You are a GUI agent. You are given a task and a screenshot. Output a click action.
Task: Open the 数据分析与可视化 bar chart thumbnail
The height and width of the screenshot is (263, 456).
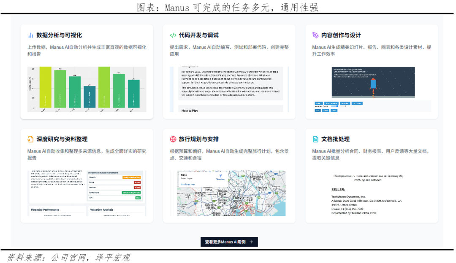(87, 89)
